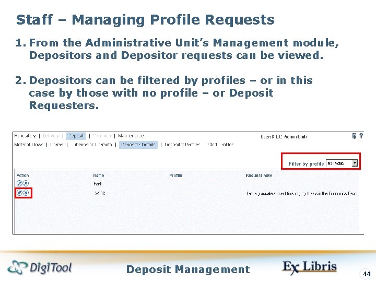Viewport: 376px width, 282px height.
Task: Click the DAVID name cell
Action: [99, 193]
